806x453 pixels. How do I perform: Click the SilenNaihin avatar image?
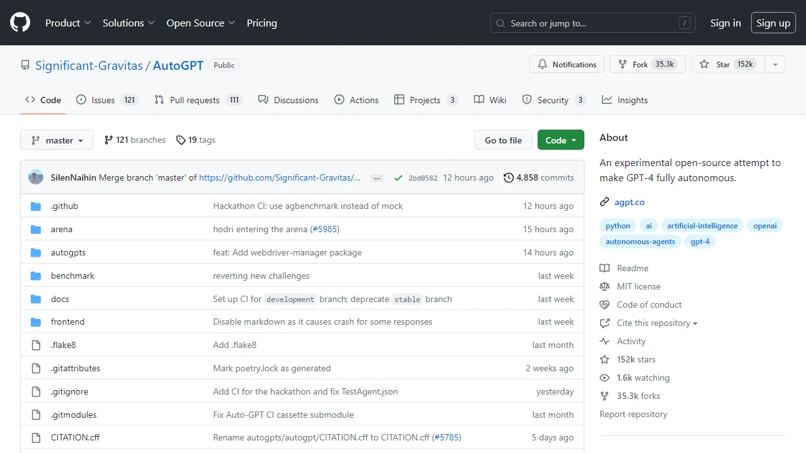click(x=36, y=177)
